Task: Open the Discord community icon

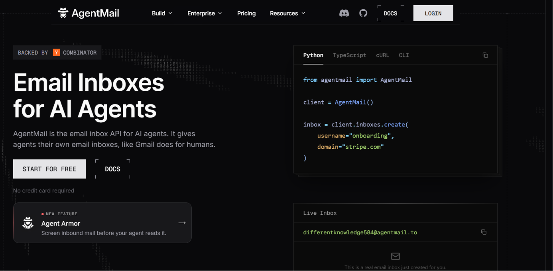Action: 344,13
